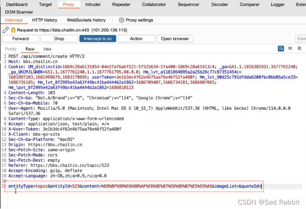Click the Accept-Language header line
This screenshot has width=306, height=209.
pyautogui.click(x=57, y=176)
